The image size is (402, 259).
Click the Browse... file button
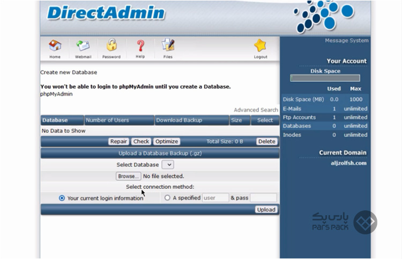coord(128,177)
